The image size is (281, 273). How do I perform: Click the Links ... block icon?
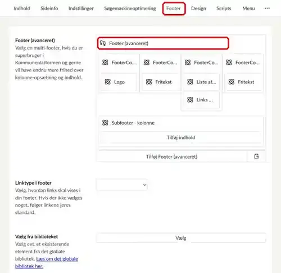pos(190,100)
